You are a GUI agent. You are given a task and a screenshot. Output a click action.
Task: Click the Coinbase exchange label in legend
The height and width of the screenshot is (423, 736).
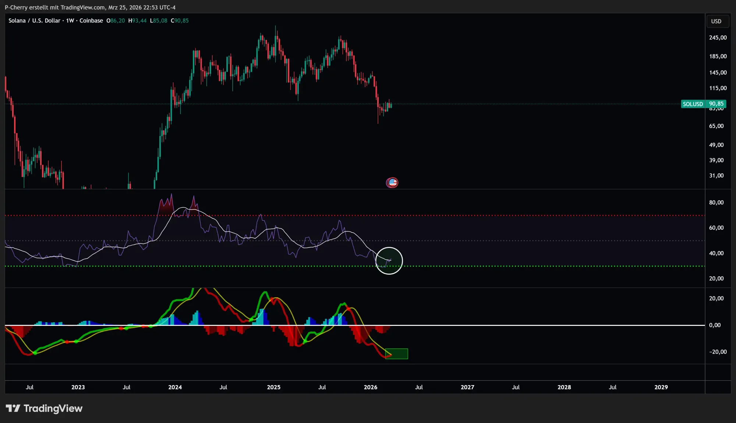(x=91, y=21)
